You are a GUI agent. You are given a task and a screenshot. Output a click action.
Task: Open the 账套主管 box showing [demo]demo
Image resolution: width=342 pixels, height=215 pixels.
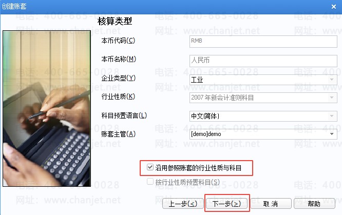click(x=263, y=134)
